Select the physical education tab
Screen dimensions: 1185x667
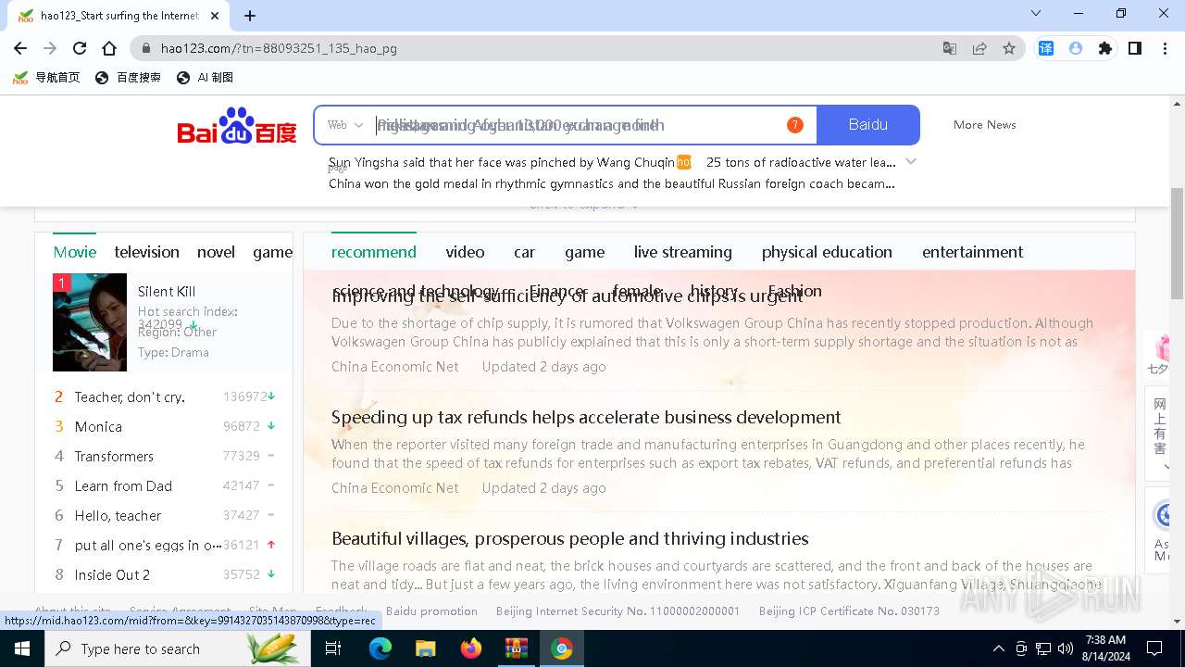[x=827, y=252]
